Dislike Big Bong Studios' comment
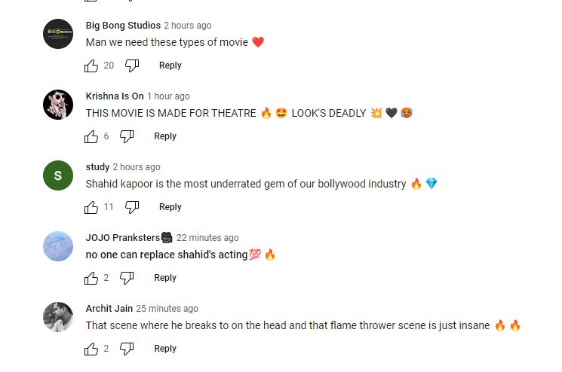 click(132, 66)
